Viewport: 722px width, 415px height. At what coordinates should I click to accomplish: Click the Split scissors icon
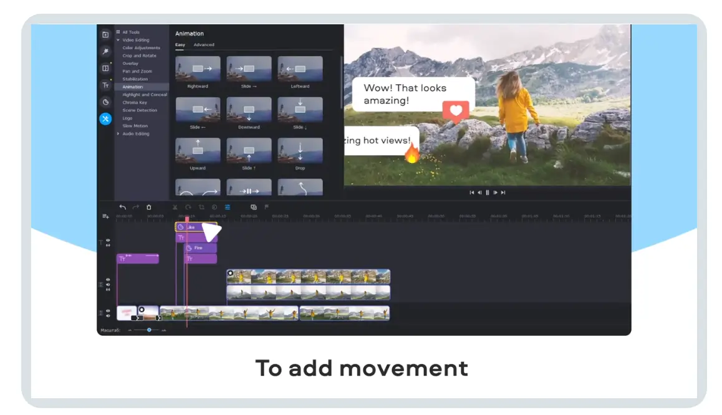175,207
